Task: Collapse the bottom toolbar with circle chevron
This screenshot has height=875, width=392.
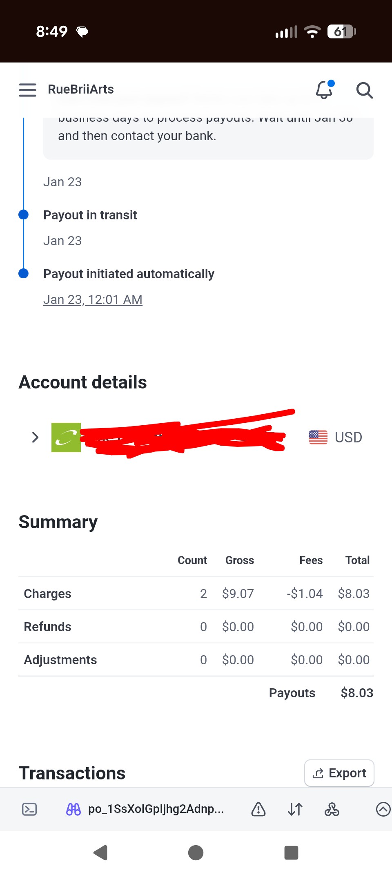Action: coord(383,809)
